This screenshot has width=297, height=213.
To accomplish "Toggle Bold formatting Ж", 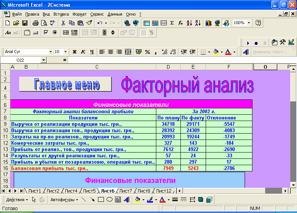I will click(75, 52).
